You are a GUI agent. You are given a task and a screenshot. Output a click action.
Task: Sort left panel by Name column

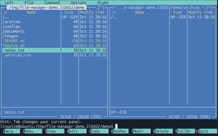(31, 12)
